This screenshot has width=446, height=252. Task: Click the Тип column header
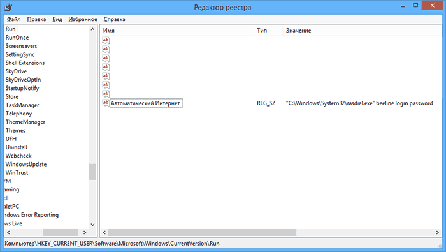(x=268, y=31)
